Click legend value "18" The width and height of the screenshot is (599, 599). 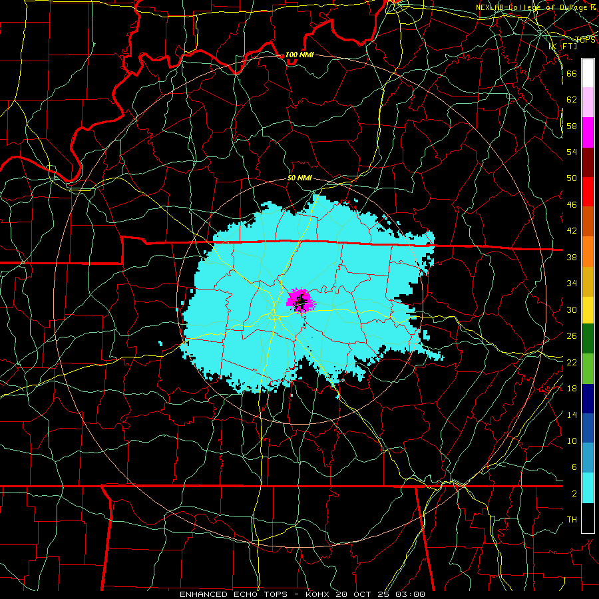(x=572, y=388)
